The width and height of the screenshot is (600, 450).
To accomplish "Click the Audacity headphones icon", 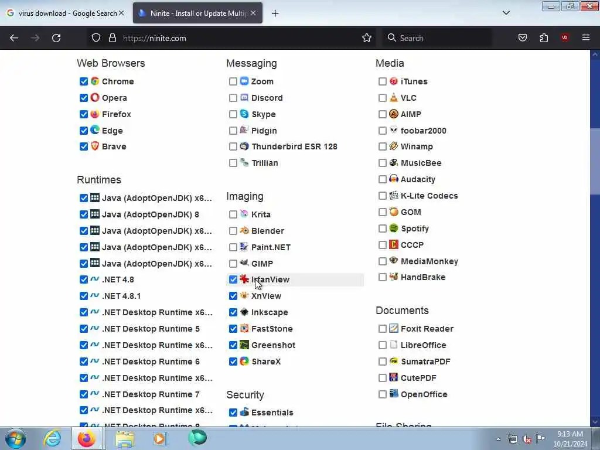I will point(394,179).
